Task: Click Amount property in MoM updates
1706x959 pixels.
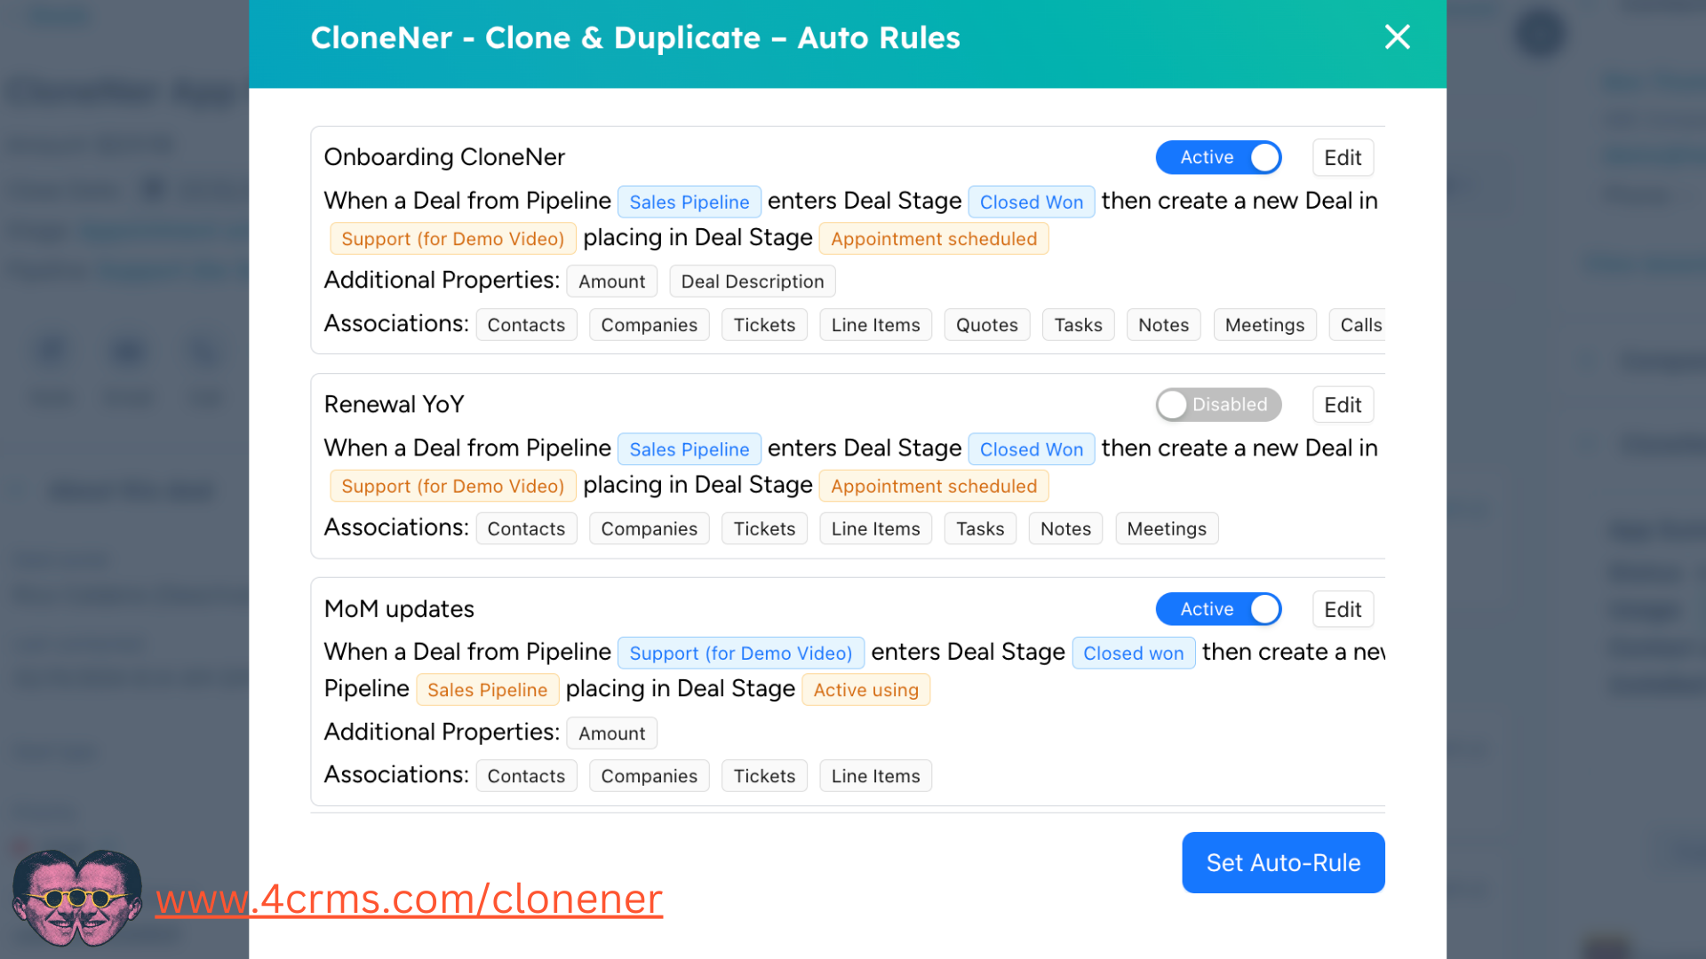Action: click(611, 733)
